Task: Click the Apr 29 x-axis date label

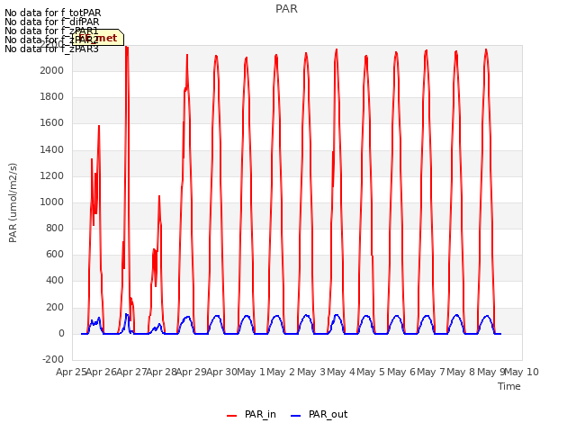Action: pos(192,372)
